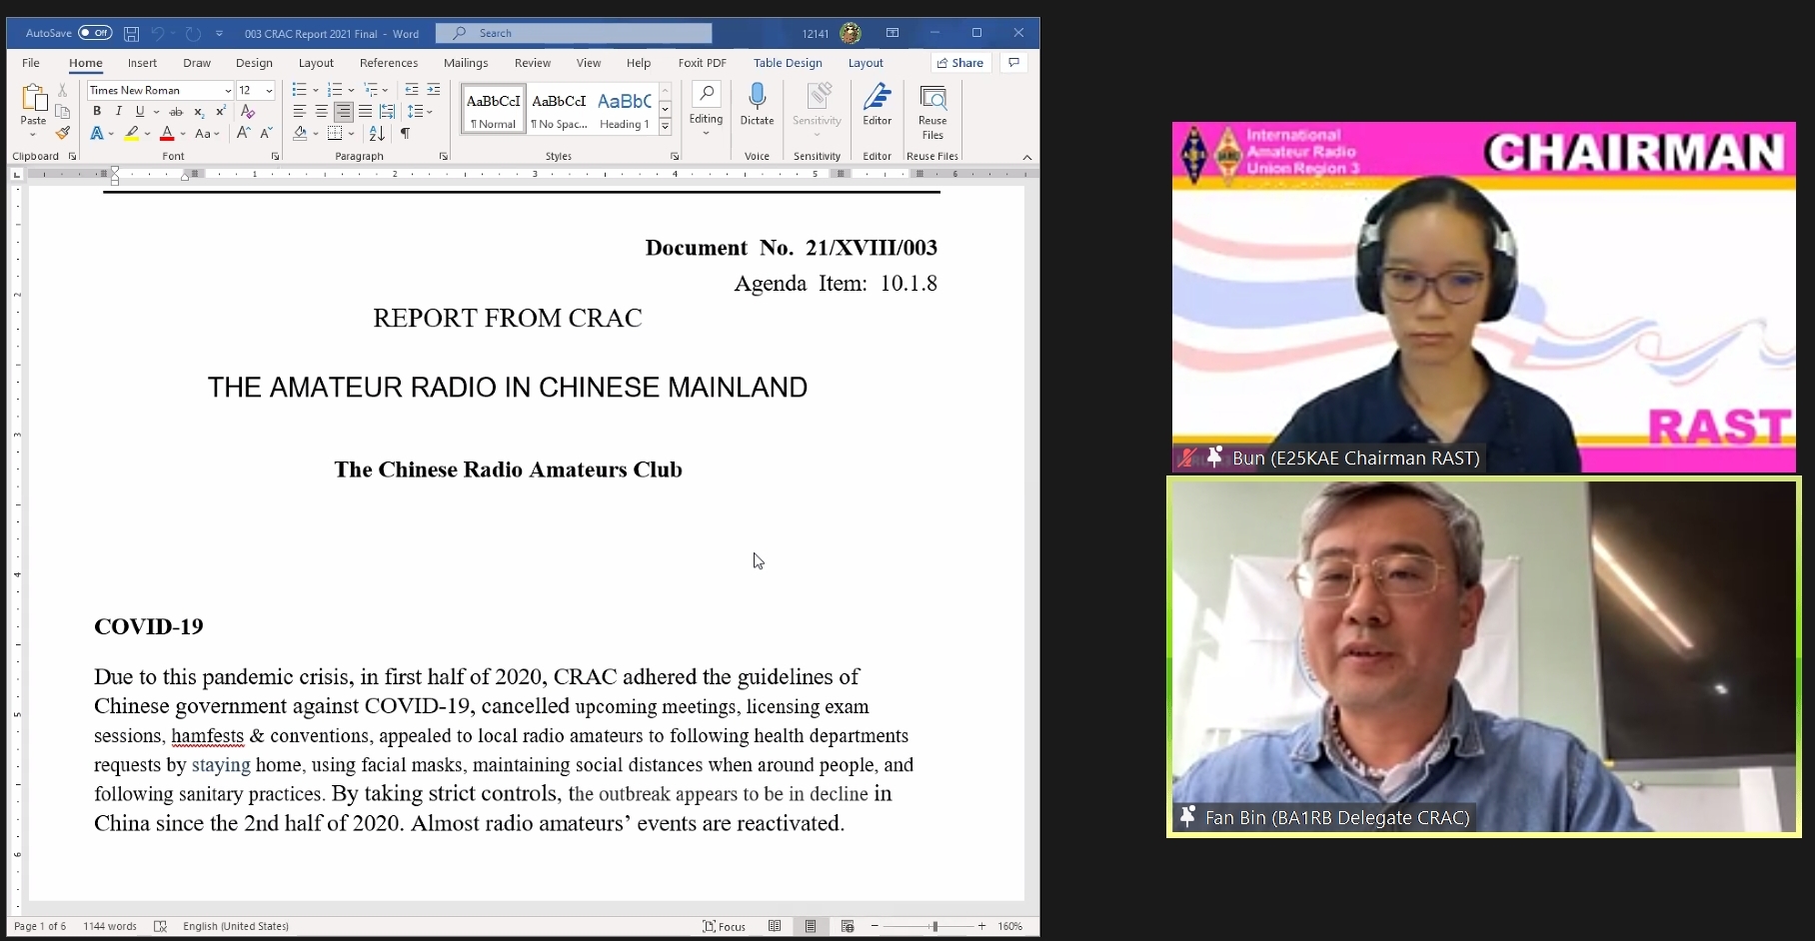Switch to Read Mode view icon

pyautogui.click(x=775, y=926)
